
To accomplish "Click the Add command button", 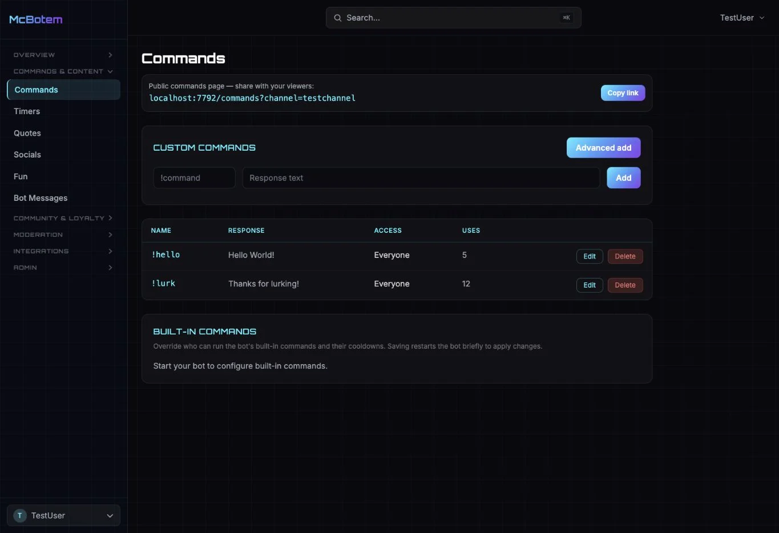I will click(623, 178).
